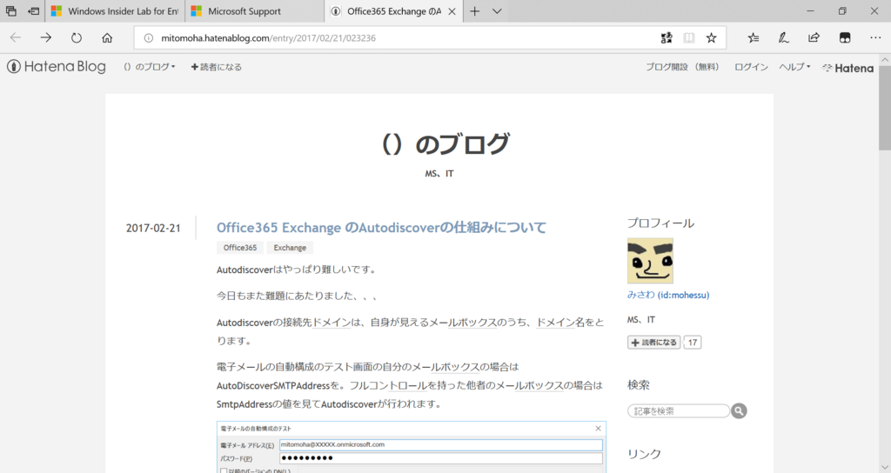Click the embedded 電子メールの自動構成のテスト screenshot

click(x=412, y=447)
